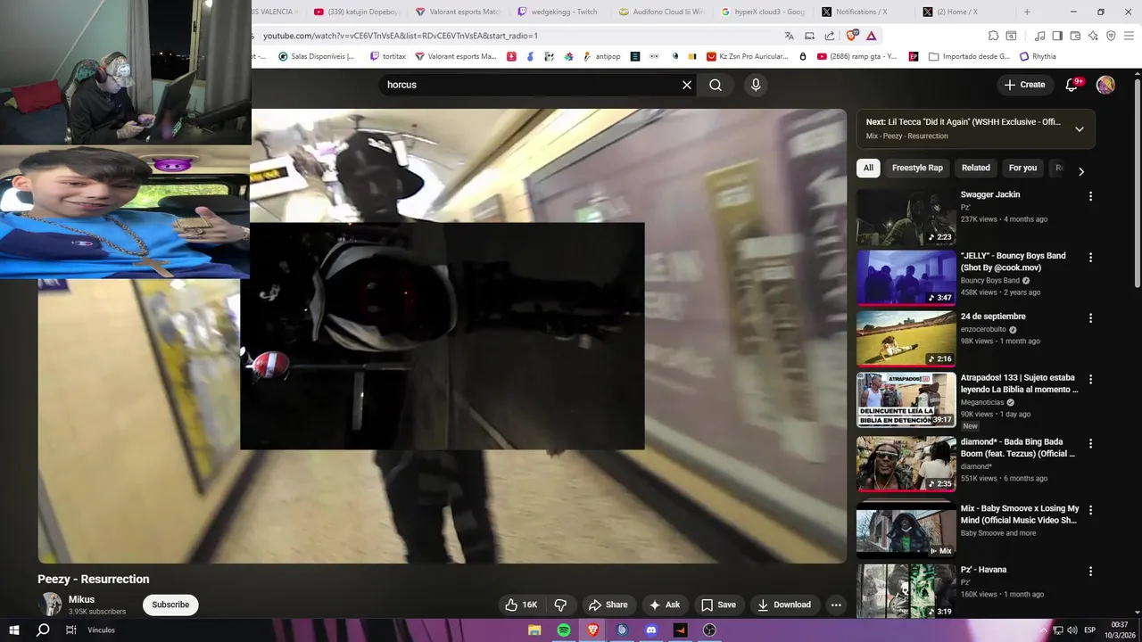
Task: Open File Explorer from the taskbar
Action: tap(534, 630)
